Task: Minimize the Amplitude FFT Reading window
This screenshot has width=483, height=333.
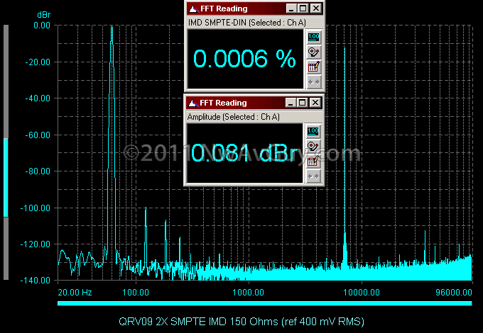Action: pos(291,103)
